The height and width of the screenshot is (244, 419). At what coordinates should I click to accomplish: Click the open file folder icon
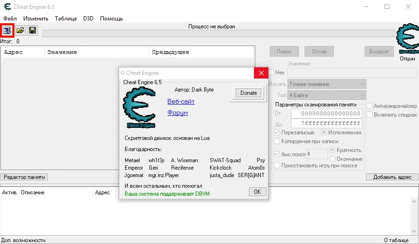coord(20,31)
